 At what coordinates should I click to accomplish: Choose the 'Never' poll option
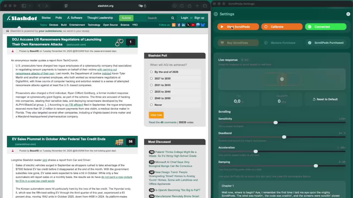(151, 105)
